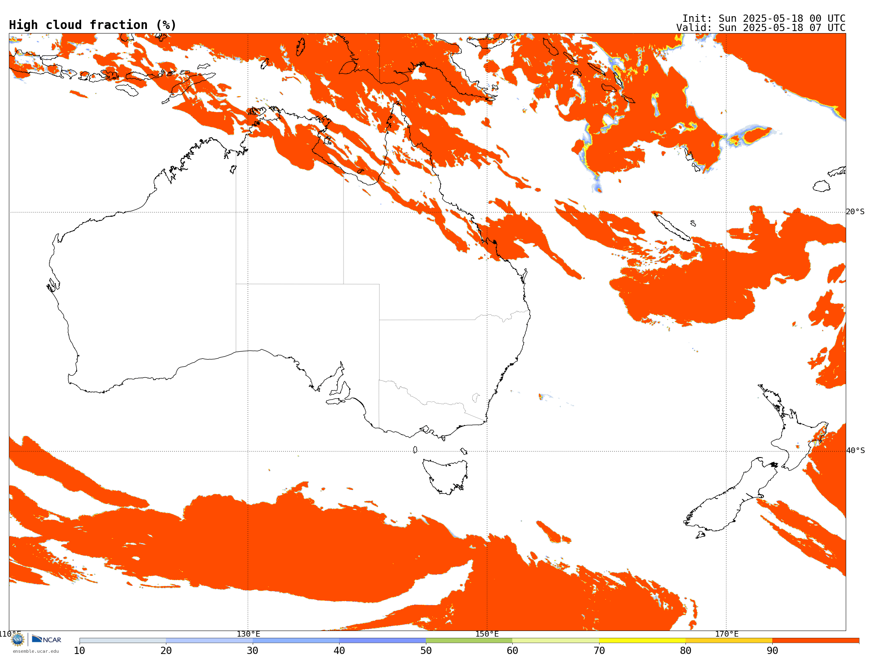Click the colorbar tick label 40
872x656 pixels.
coord(339,651)
